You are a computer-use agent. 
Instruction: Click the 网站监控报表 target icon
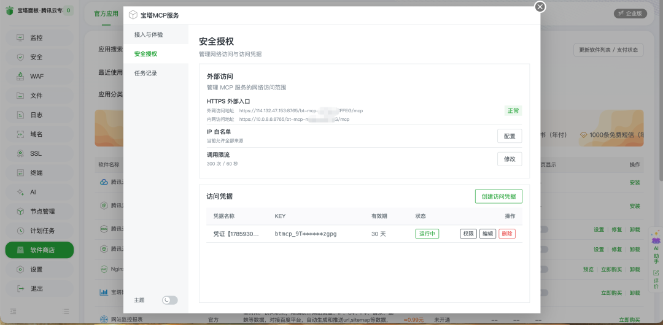click(104, 319)
